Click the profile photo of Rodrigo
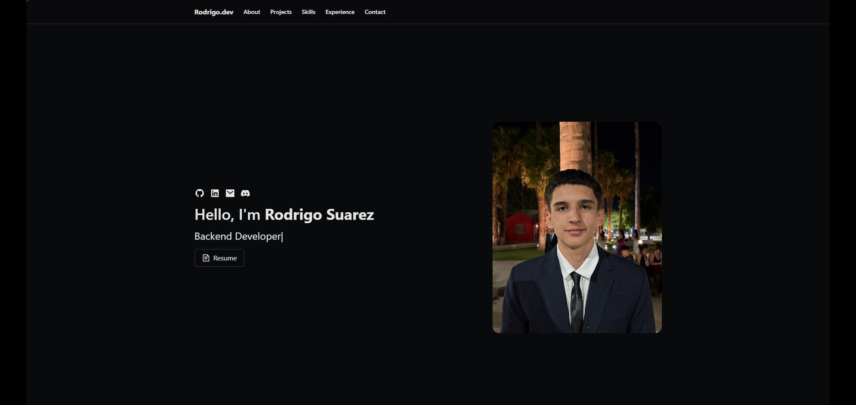 577,227
